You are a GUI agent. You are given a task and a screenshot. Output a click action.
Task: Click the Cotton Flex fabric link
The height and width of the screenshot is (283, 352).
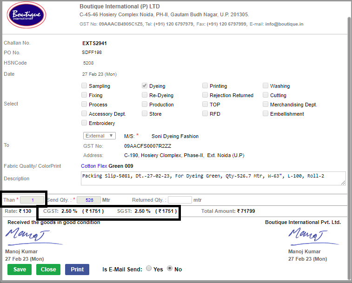pyautogui.click(x=94, y=166)
